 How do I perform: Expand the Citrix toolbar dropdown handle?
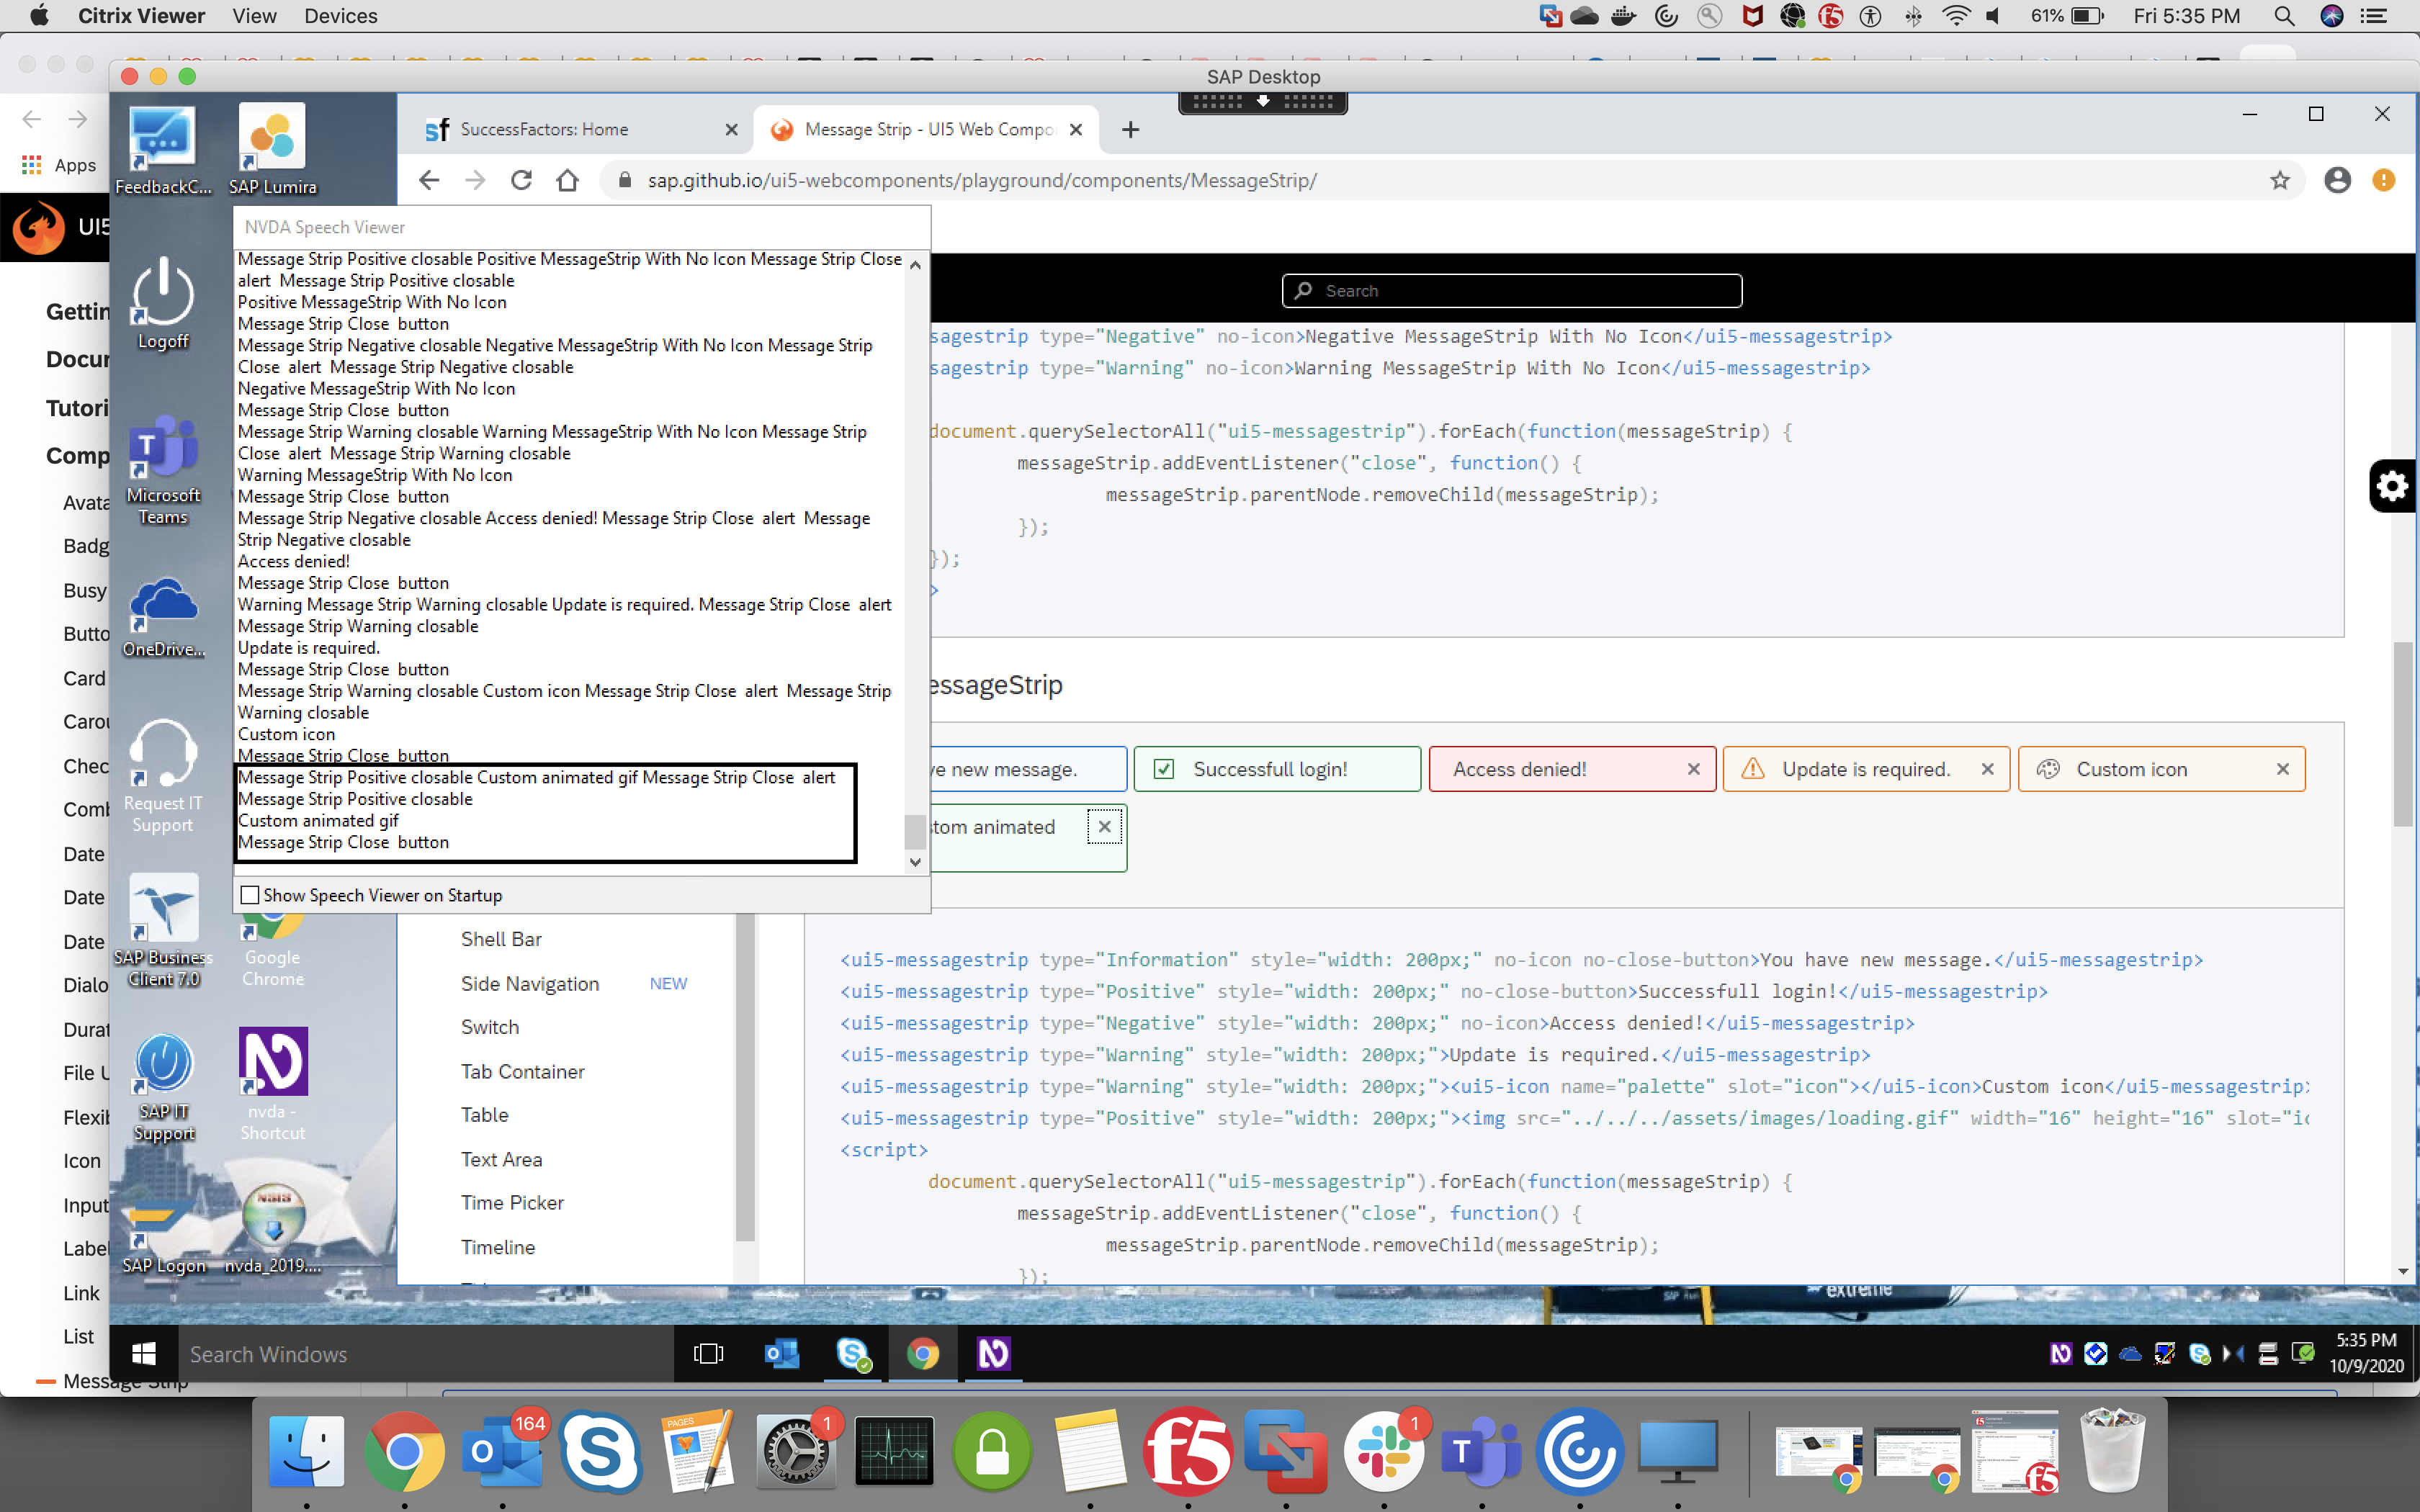(x=1263, y=102)
